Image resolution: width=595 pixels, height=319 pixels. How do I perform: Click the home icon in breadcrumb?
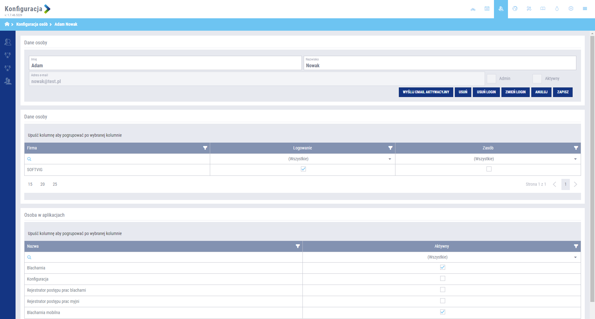pos(7,24)
